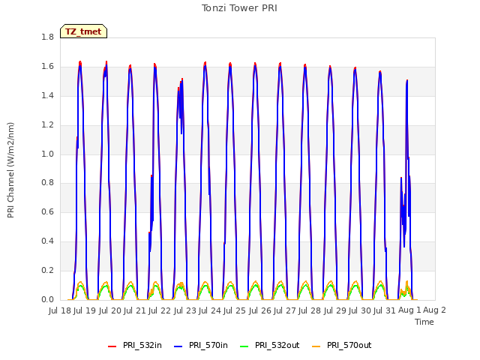Click the 0.4 y-axis tick label
The image size is (480, 360).
47,241
